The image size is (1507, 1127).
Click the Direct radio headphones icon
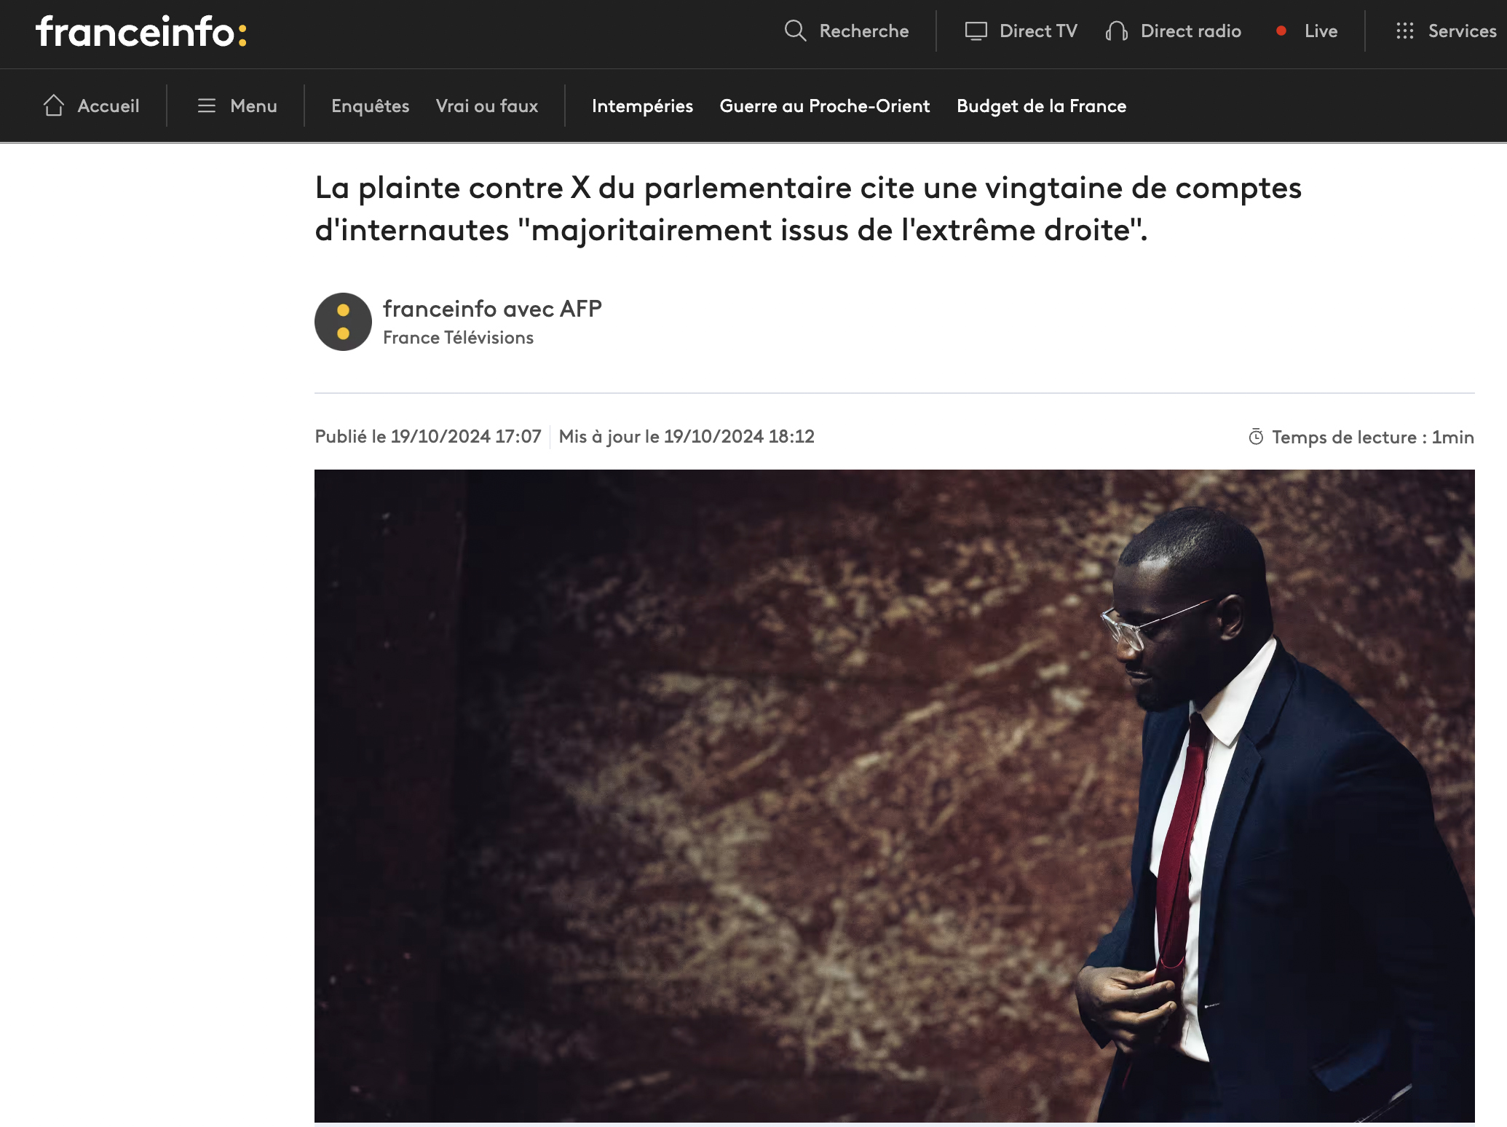pyautogui.click(x=1116, y=31)
